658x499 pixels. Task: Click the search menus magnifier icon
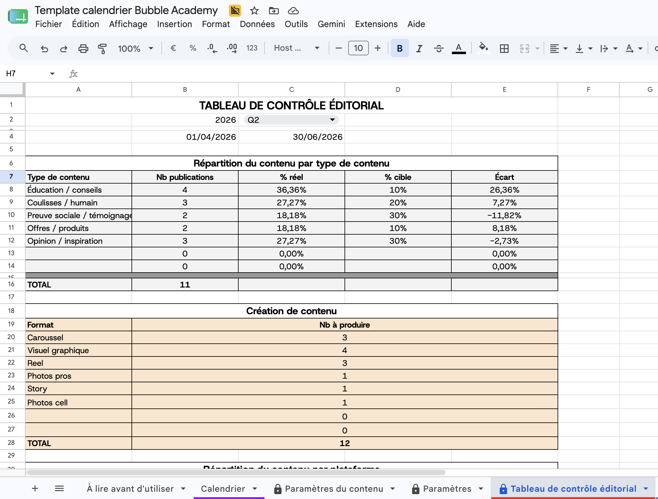(23, 48)
